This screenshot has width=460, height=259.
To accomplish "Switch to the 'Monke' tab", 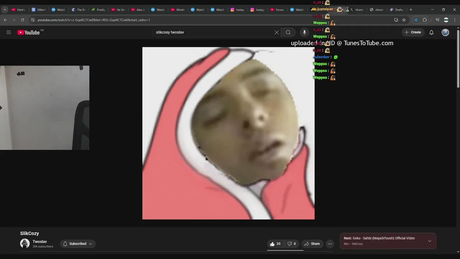I will point(178,10).
